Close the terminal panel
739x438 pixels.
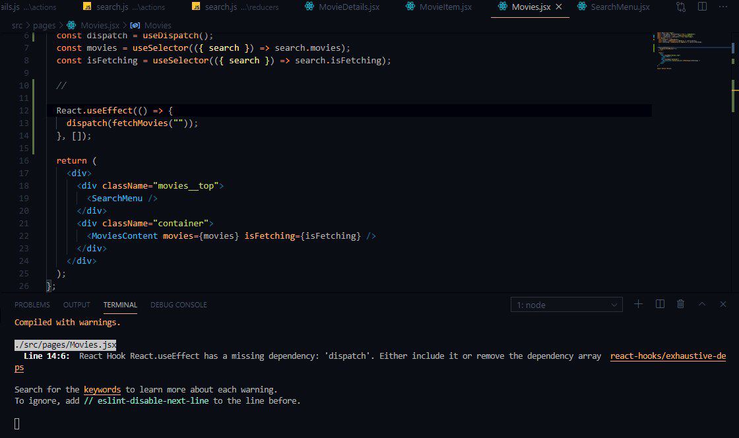724,304
